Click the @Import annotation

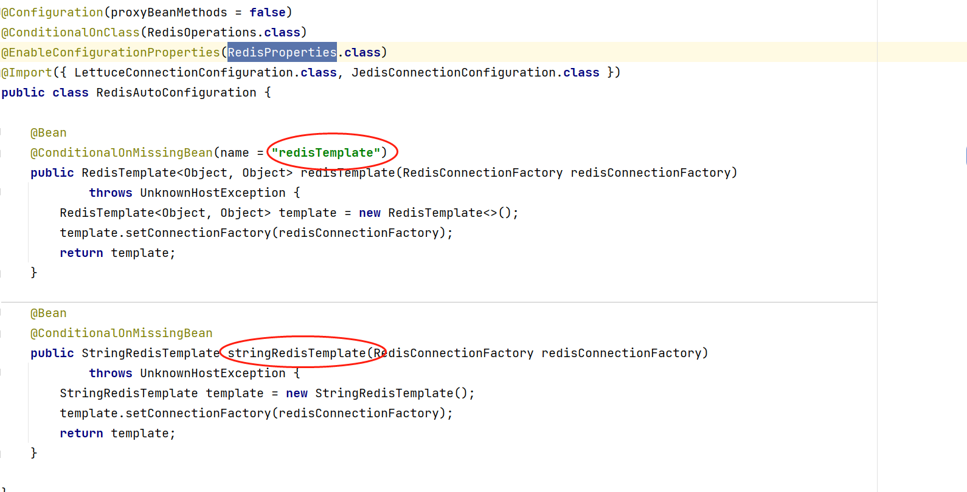[x=27, y=72]
